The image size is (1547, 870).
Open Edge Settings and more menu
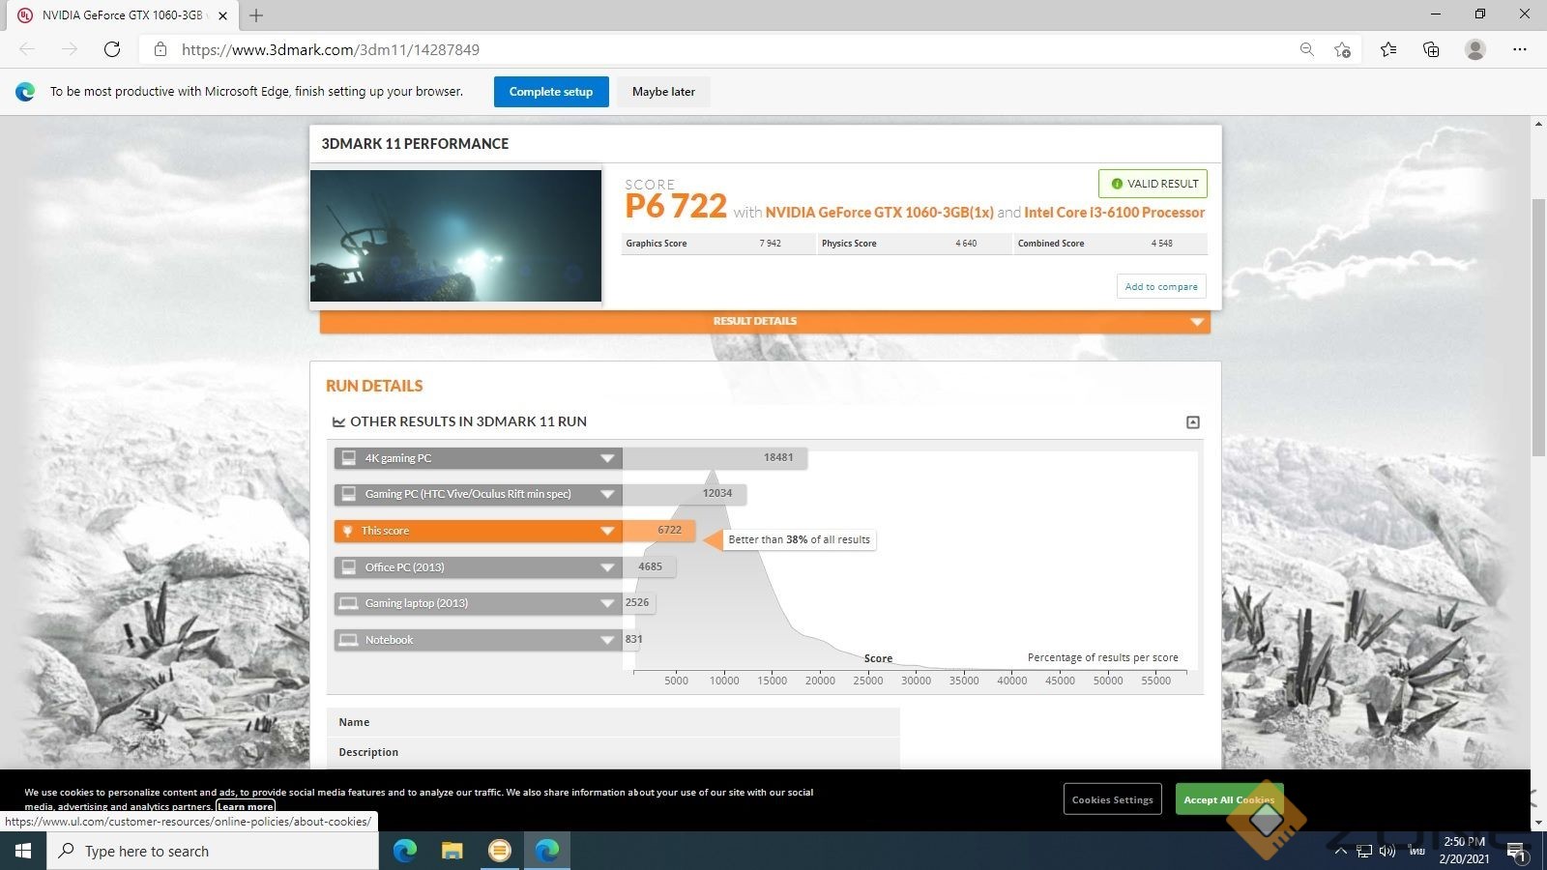click(1519, 49)
